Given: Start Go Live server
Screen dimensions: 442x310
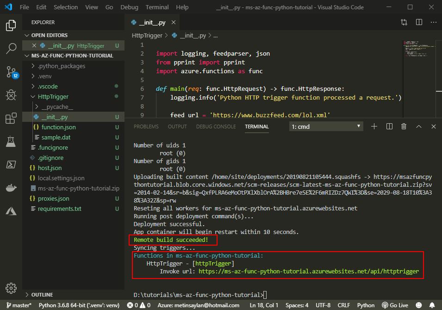Looking at the screenshot, I should 395,305.
